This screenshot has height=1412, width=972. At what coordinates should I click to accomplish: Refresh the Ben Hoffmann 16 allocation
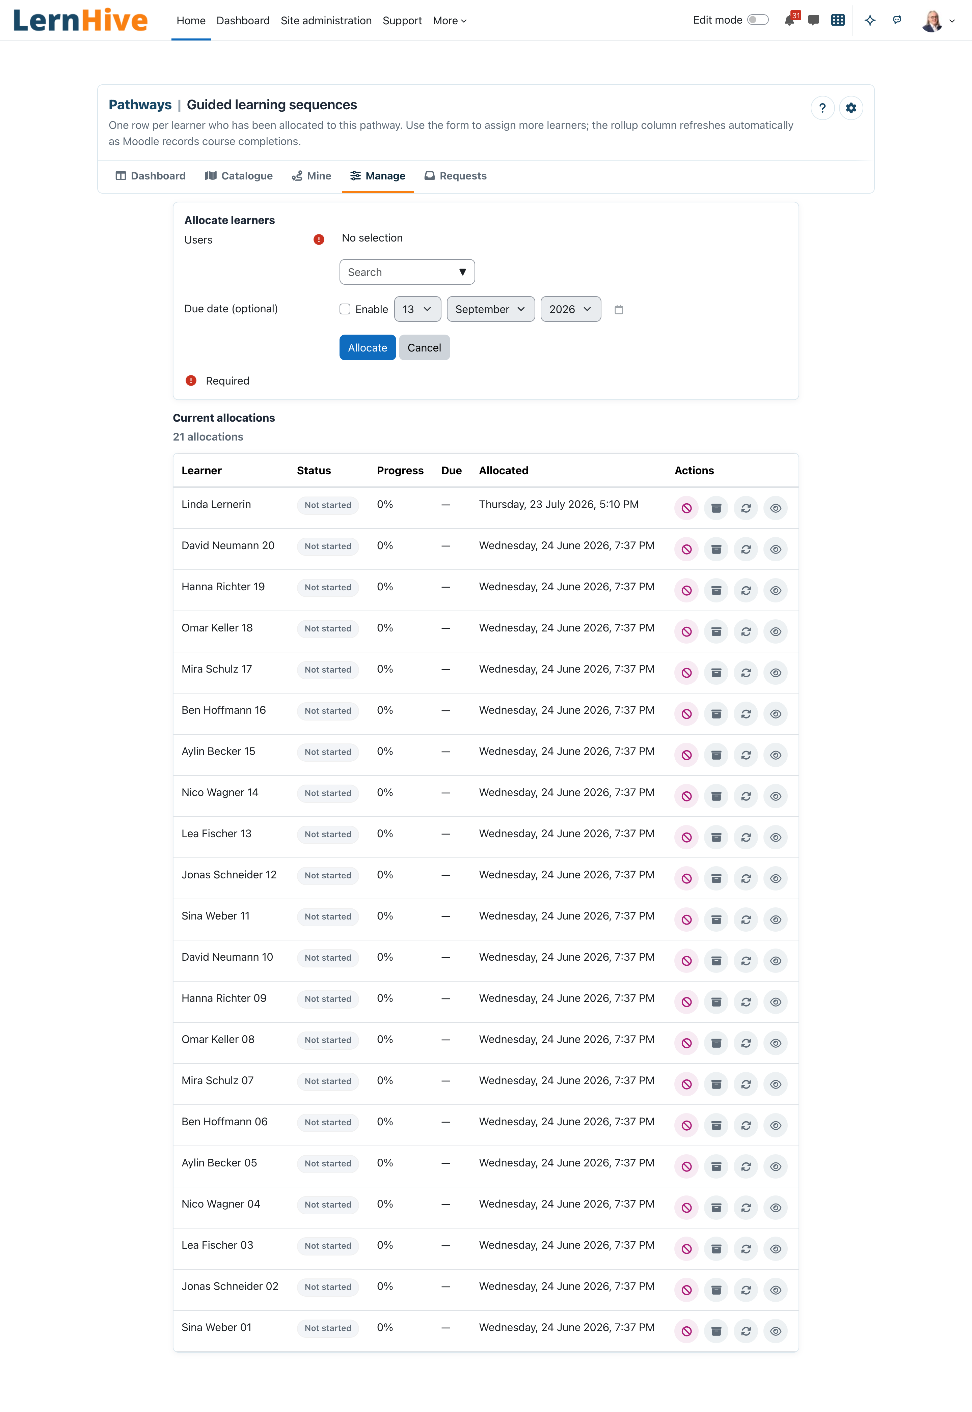point(746,714)
